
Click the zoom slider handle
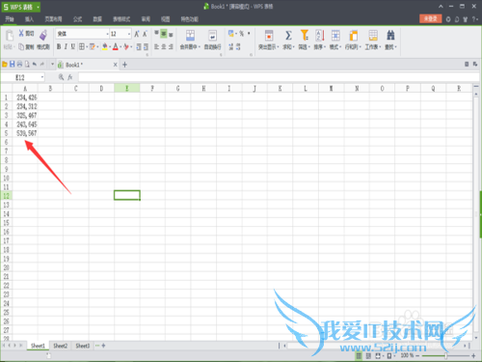pos(445,355)
